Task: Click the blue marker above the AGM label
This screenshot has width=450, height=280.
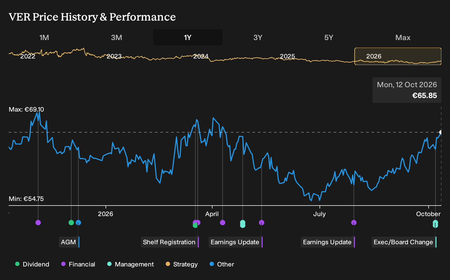Action: click(x=78, y=223)
